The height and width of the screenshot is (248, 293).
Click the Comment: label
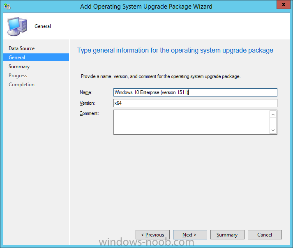pyautogui.click(x=89, y=113)
